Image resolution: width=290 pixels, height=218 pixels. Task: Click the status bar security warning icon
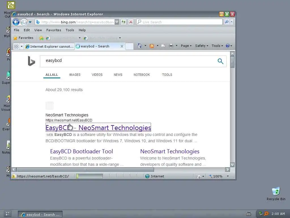14,176
